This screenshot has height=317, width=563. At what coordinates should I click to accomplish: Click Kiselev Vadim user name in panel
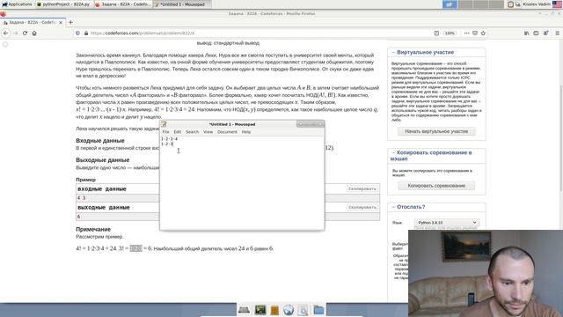click(x=537, y=4)
